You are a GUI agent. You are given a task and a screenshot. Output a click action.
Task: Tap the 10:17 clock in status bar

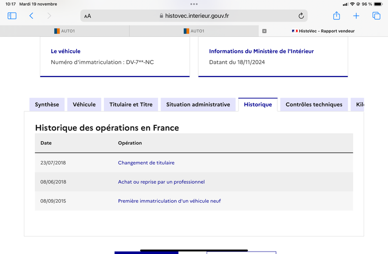pyautogui.click(x=10, y=4)
